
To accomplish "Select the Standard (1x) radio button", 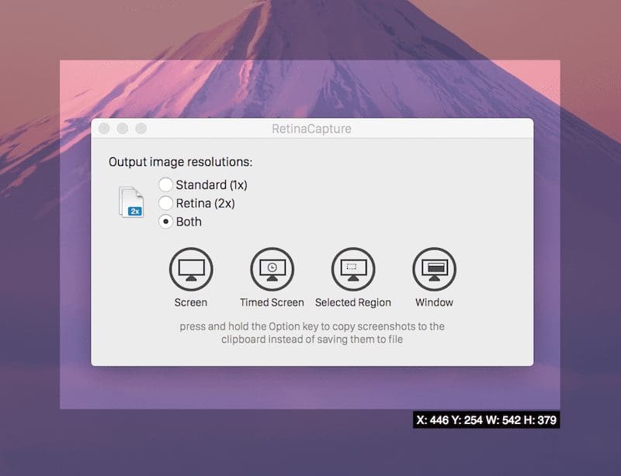I will click(x=165, y=185).
